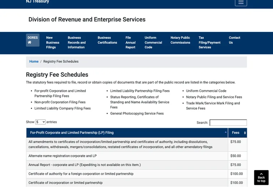Go to Limited Liability Partnership Filing Fees
Image resolution: width=273 pixels, height=187 pixels.
tap(140, 91)
